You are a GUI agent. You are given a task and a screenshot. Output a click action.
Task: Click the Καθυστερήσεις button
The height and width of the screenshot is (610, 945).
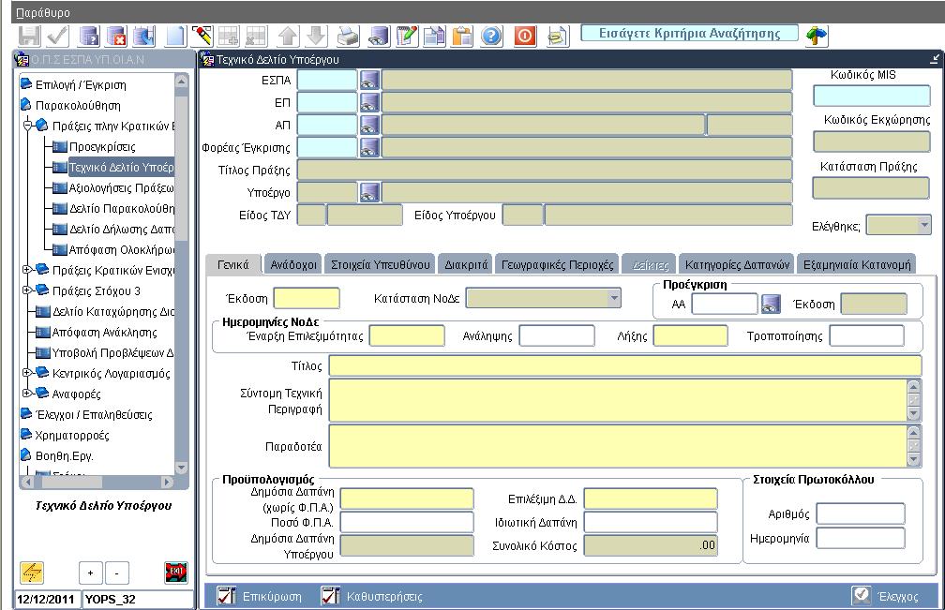tap(372, 596)
